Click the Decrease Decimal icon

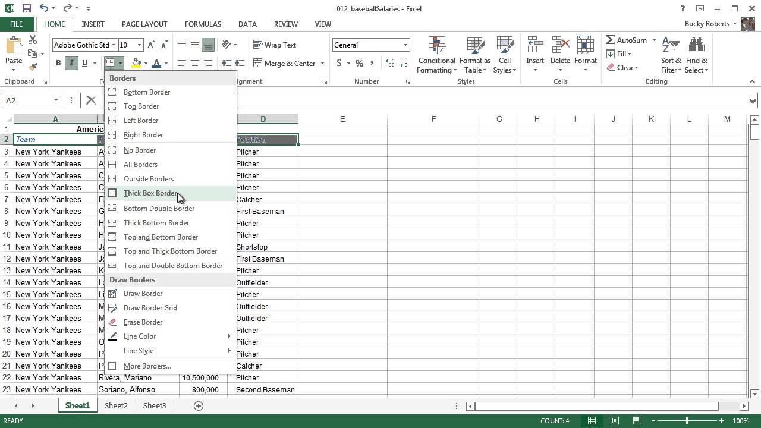[x=404, y=63]
